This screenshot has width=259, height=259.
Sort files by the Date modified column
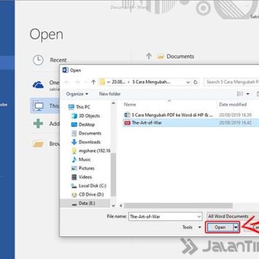point(233,104)
